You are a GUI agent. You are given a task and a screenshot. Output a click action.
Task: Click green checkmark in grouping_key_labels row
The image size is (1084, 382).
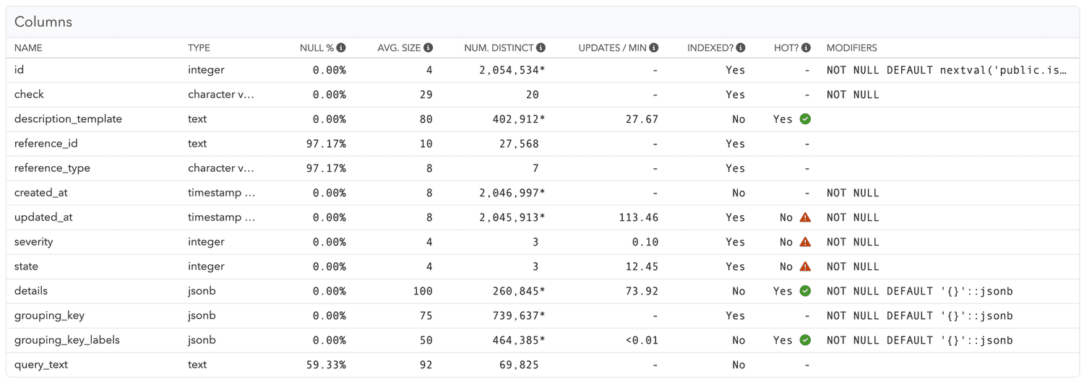click(805, 340)
